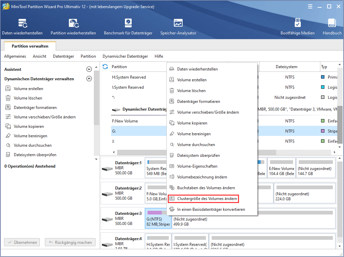Open the Allgemeines menu
The height and width of the screenshot is (257, 344).
[15, 56]
